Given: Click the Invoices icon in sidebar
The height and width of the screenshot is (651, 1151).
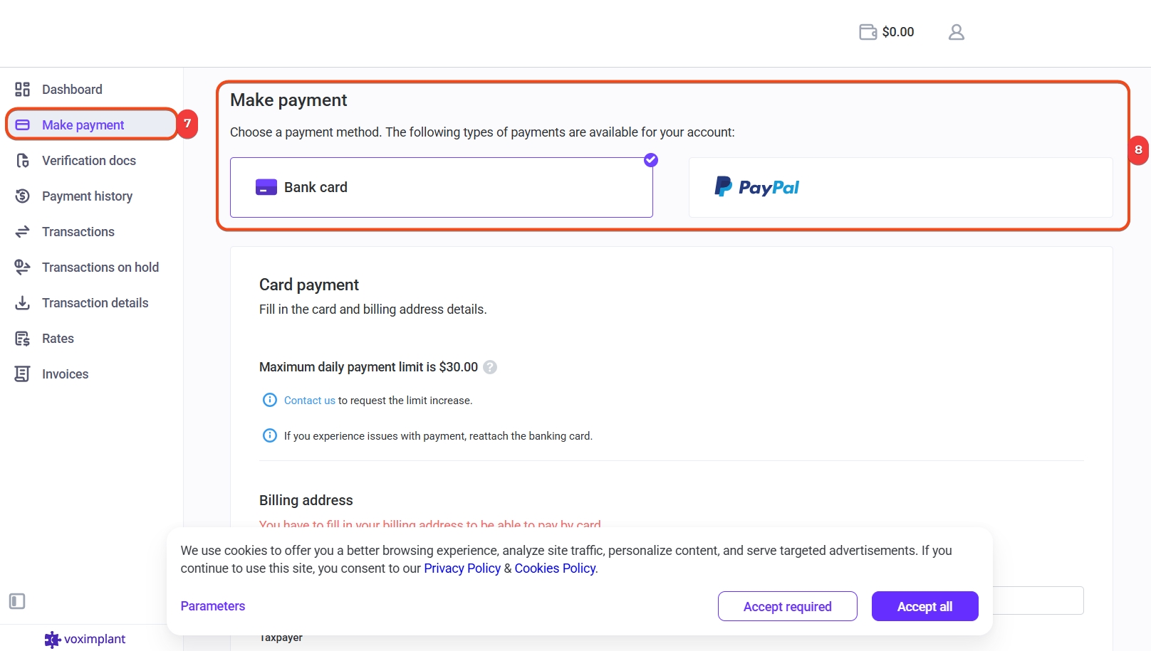Looking at the screenshot, I should pos(23,374).
